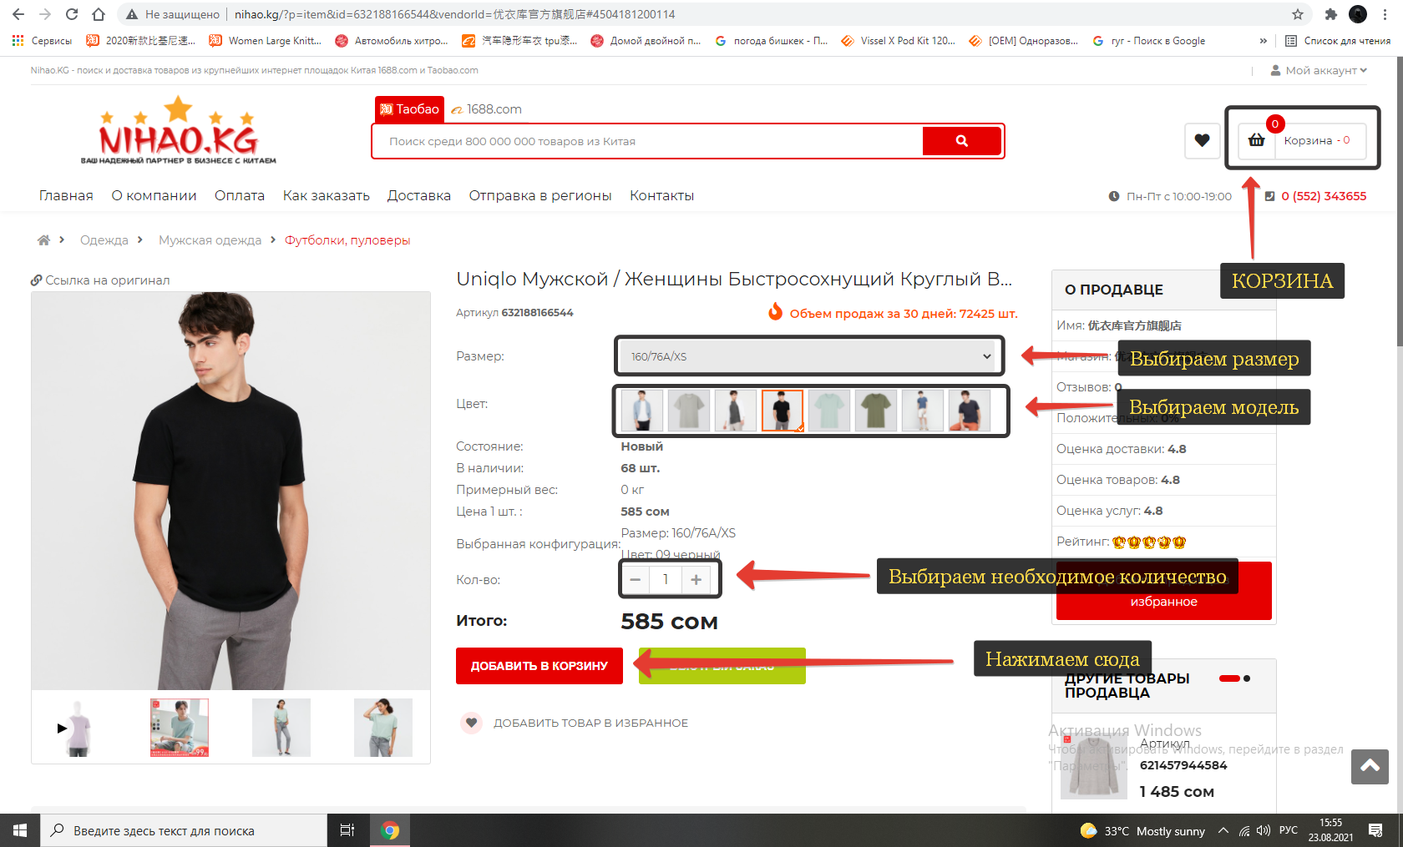Open Chrome from the Windows taskbar

pos(390,830)
